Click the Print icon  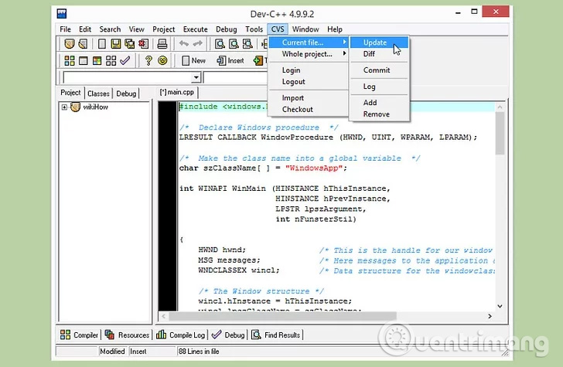(x=162, y=44)
